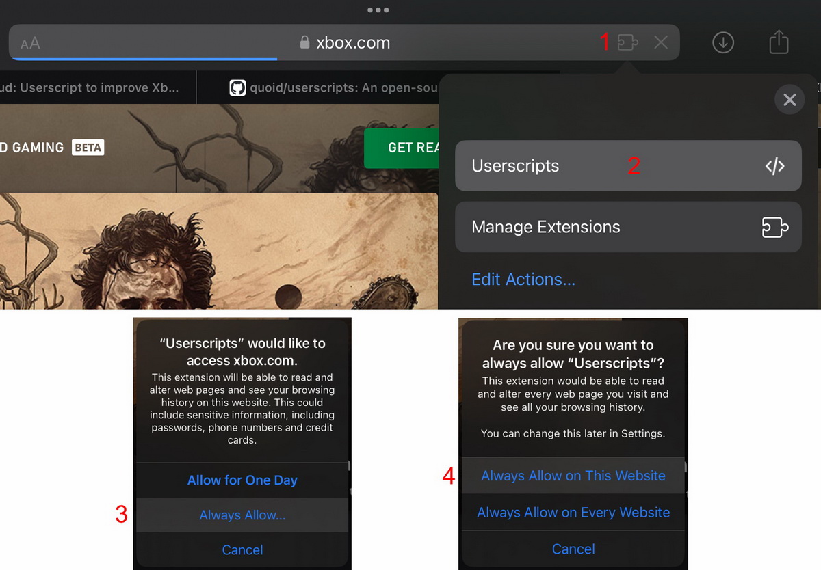Cancel the 'would like to access xbox.com' dialog
821x570 pixels.
pos(242,549)
